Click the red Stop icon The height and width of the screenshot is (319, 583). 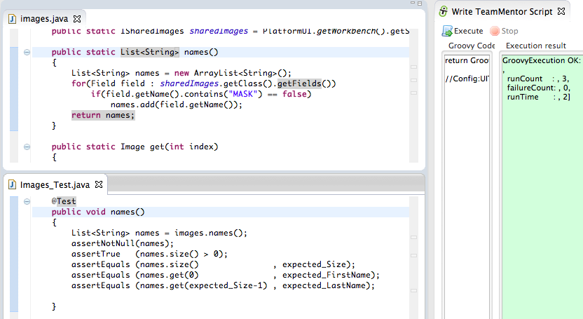click(495, 31)
